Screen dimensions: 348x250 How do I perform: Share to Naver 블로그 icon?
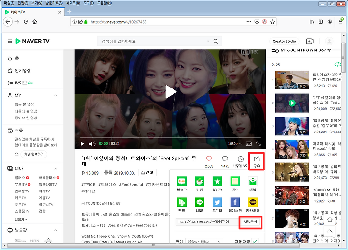coord(182,181)
